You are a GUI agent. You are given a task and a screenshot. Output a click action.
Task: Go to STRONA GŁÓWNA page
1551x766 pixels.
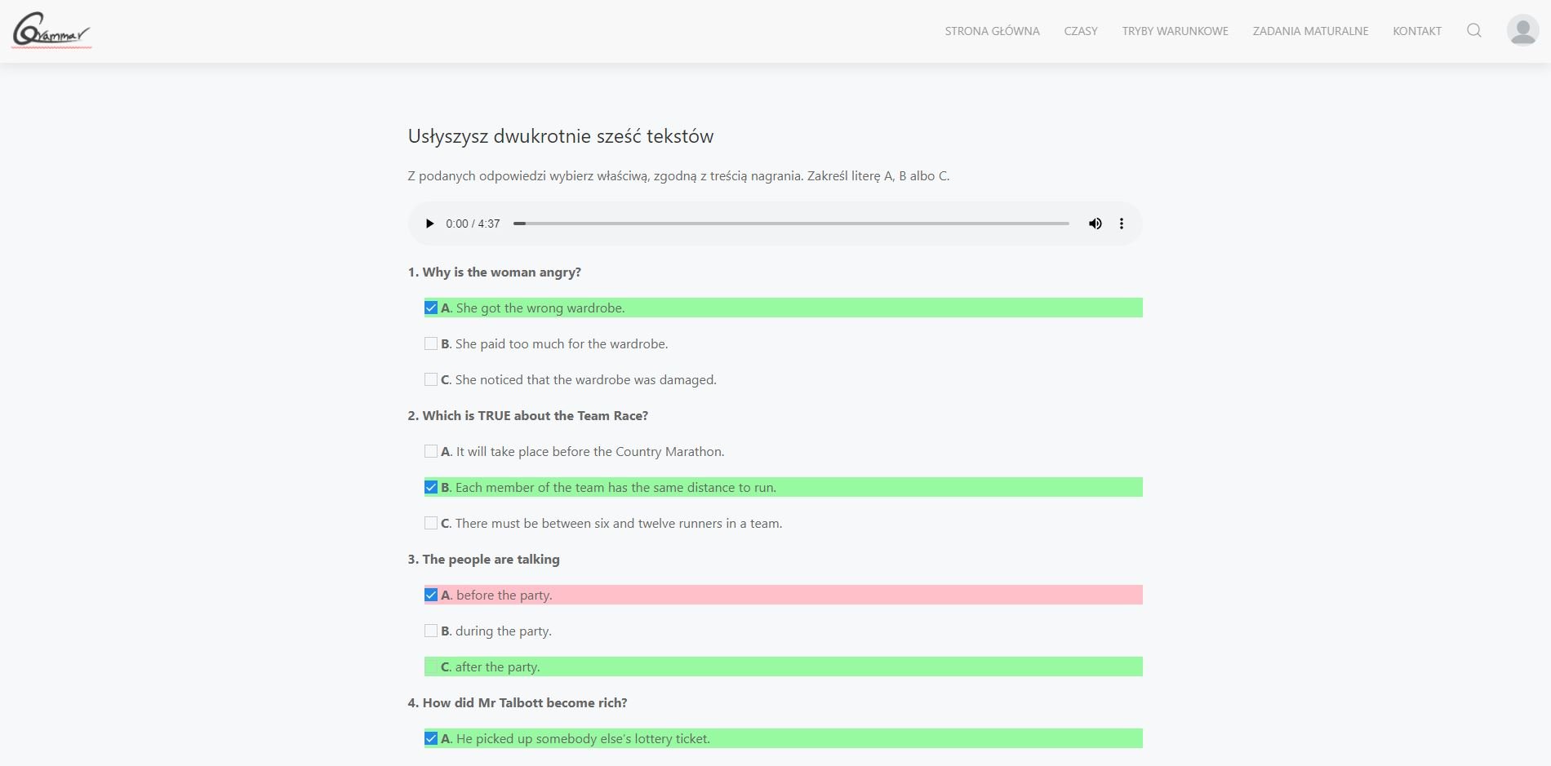pos(992,31)
